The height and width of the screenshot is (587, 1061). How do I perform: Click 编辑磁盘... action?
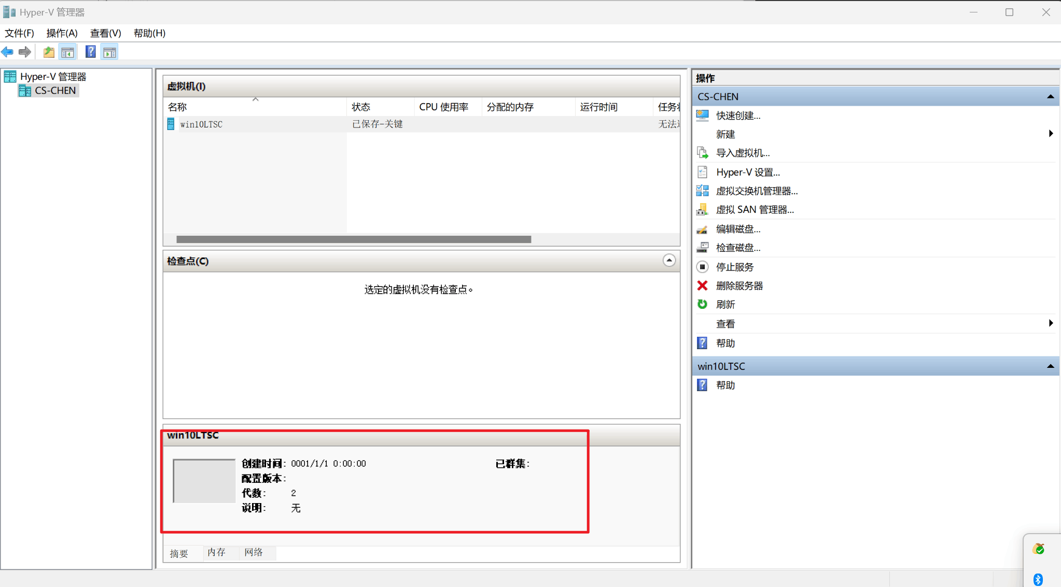point(738,229)
